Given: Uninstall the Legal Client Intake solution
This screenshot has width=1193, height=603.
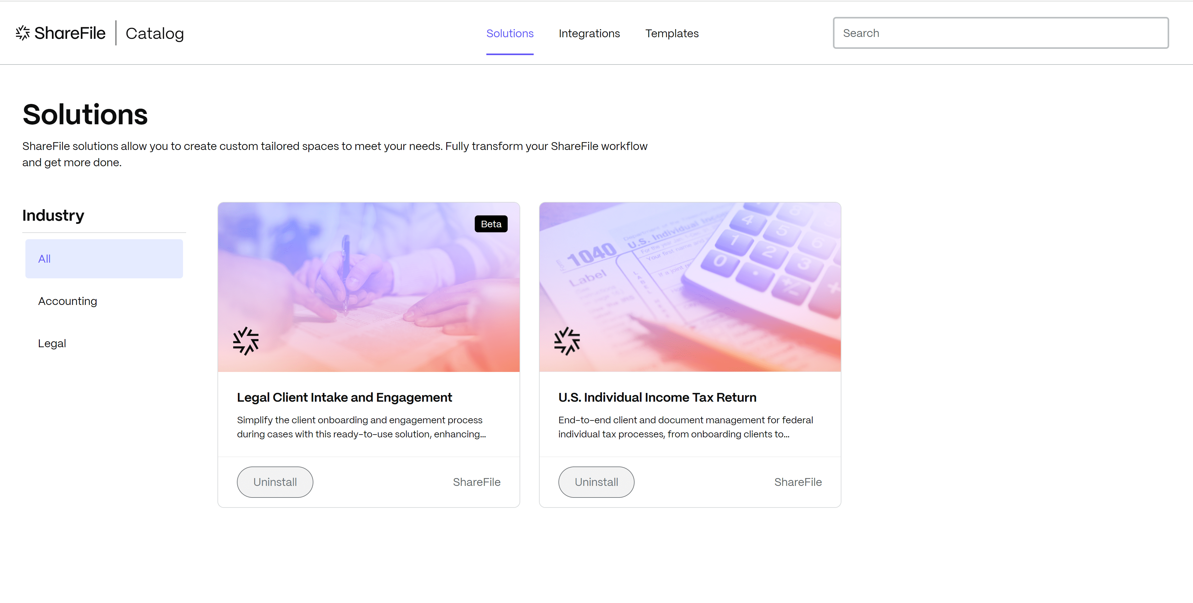Looking at the screenshot, I should pos(275,482).
